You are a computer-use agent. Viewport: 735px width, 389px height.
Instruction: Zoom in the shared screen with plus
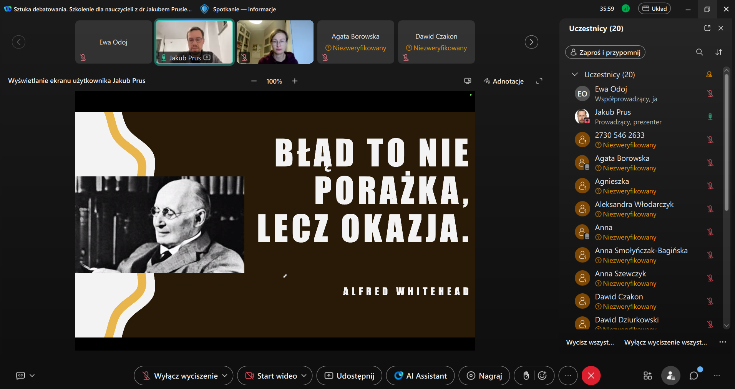click(295, 81)
